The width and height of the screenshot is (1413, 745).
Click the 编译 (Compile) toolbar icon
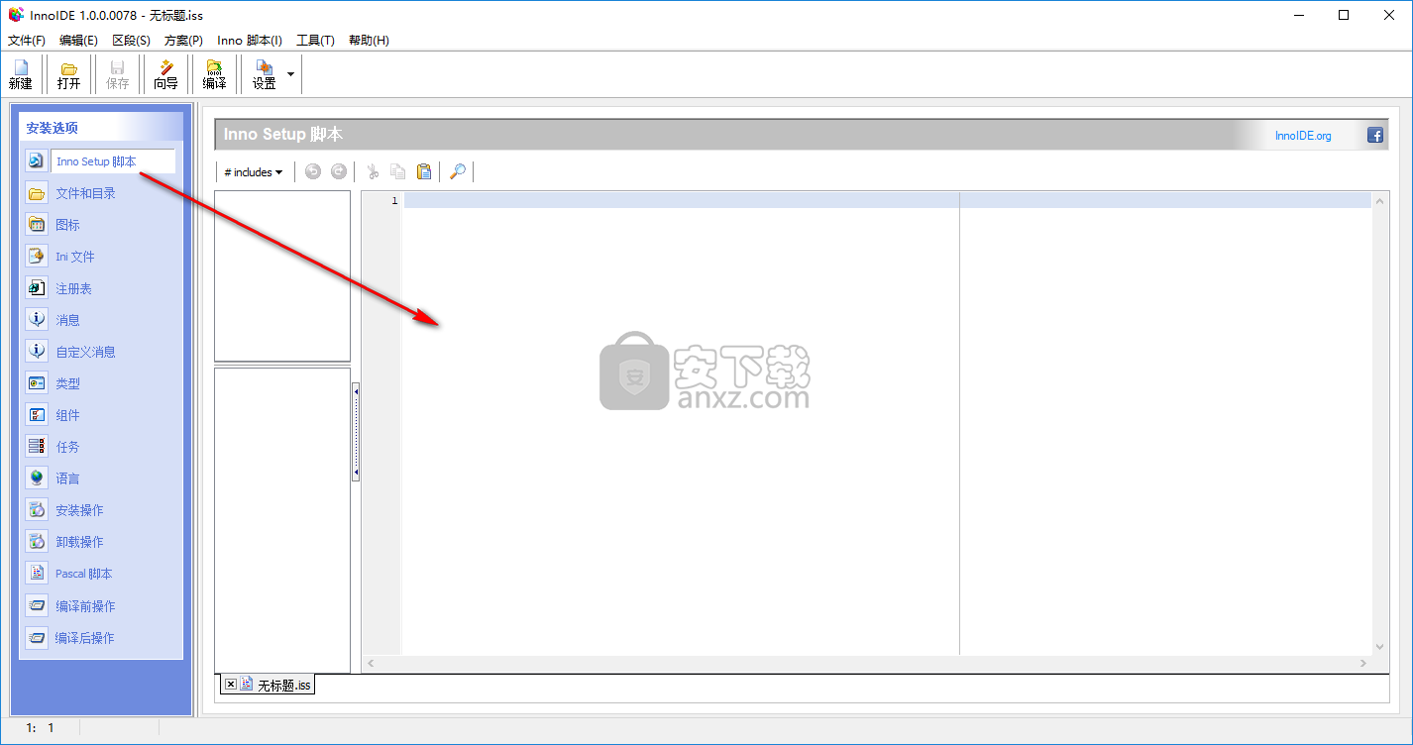coord(214,67)
